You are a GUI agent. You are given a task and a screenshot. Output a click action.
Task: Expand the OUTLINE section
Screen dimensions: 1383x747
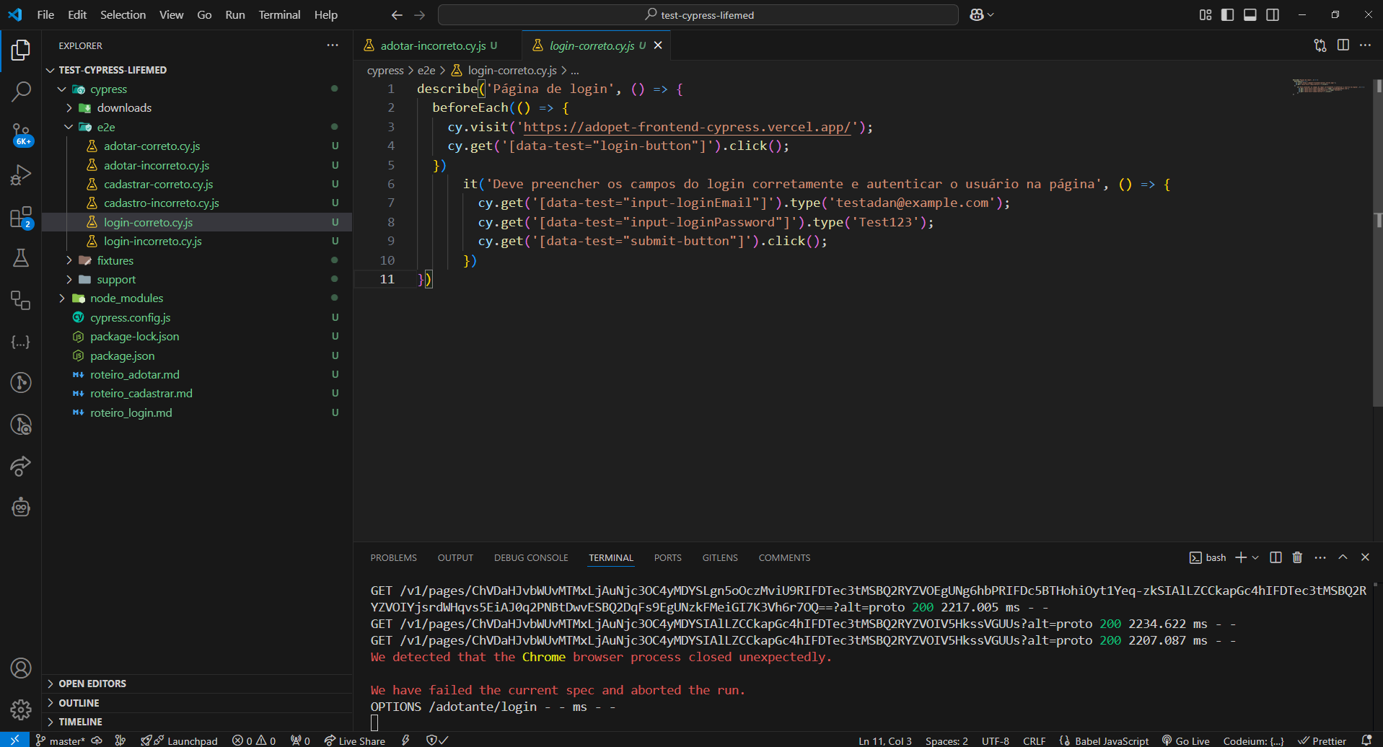tap(197, 703)
